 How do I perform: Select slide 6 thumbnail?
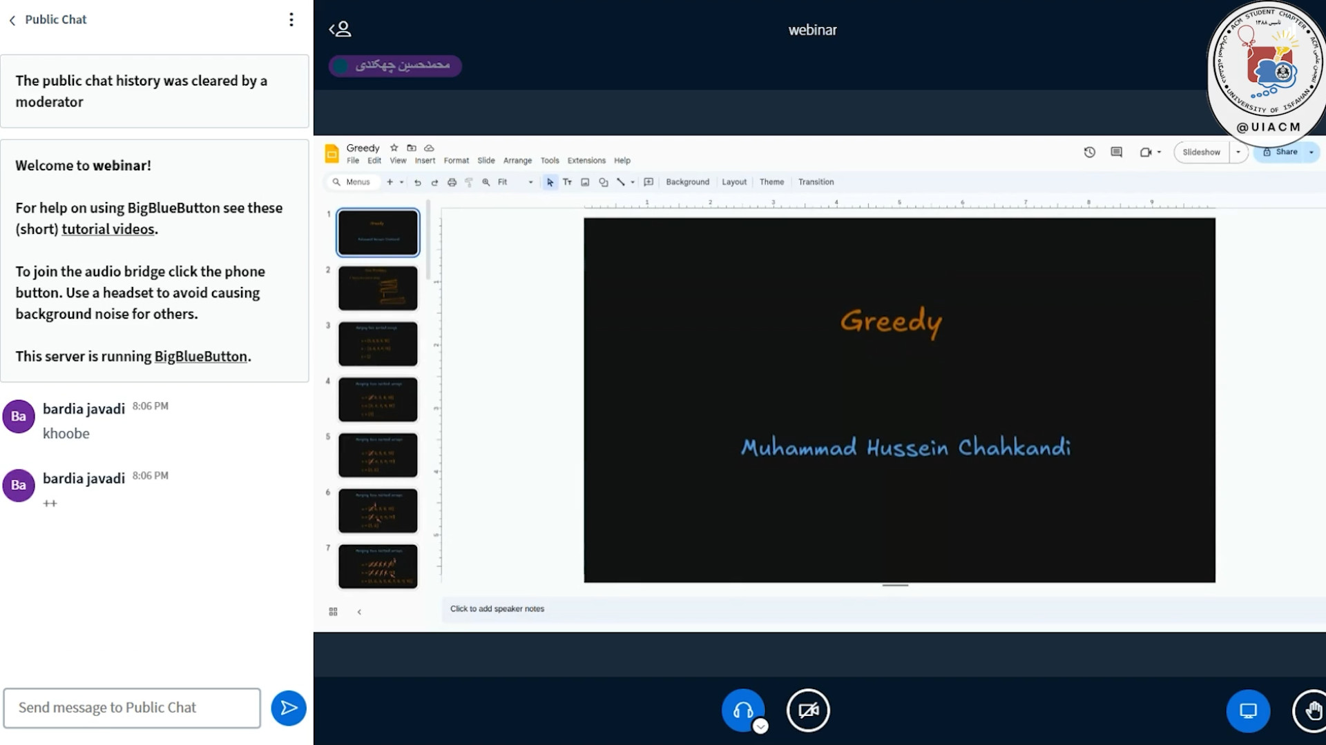point(378,510)
